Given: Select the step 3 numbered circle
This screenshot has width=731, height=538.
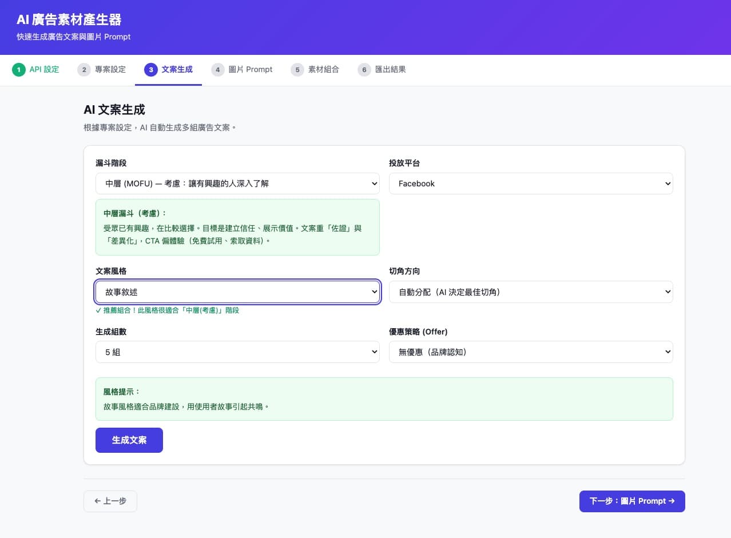Looking at the screenshot, I should [x=150, y=69].
